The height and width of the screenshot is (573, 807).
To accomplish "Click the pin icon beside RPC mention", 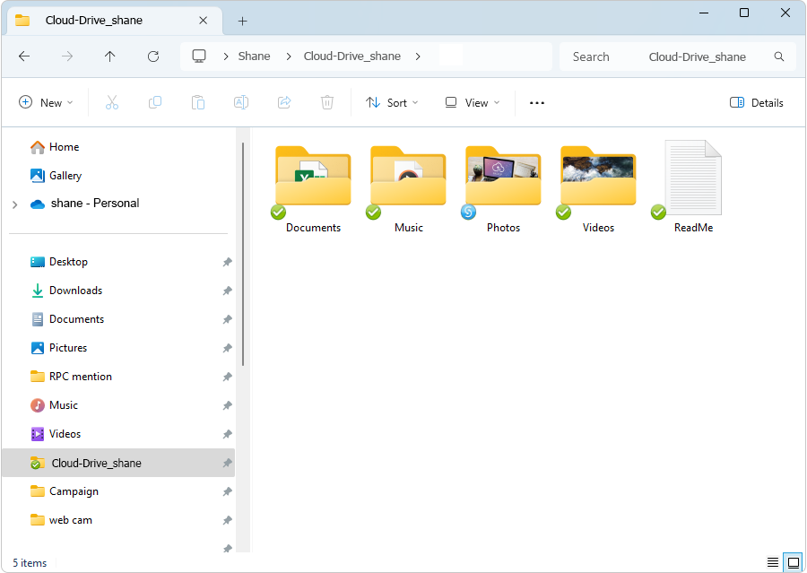I will click(227, 377).
